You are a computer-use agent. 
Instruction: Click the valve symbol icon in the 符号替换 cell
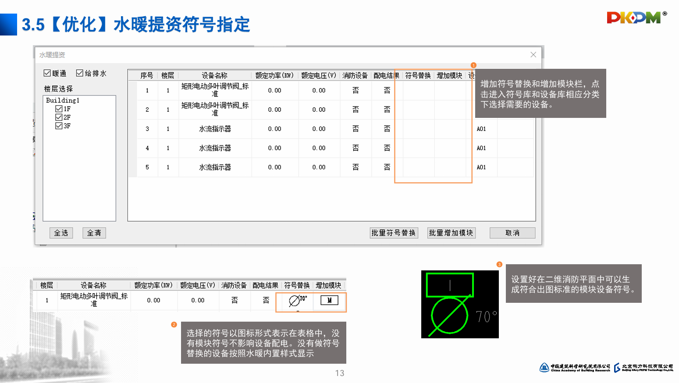[298, 301]
